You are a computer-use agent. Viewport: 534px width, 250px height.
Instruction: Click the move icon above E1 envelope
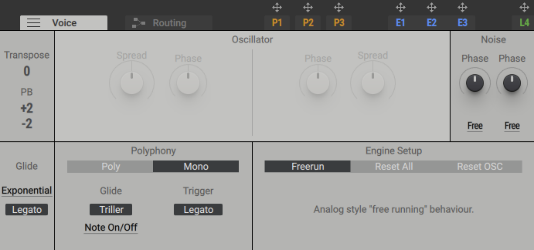[401, 8]
